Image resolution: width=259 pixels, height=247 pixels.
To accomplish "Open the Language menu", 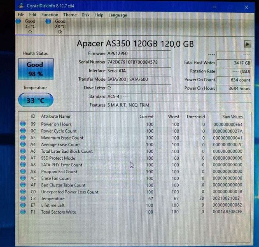I will coord(117,15).
